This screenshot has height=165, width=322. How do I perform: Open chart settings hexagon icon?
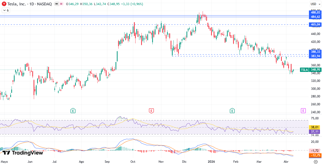[x=316, y=162]
